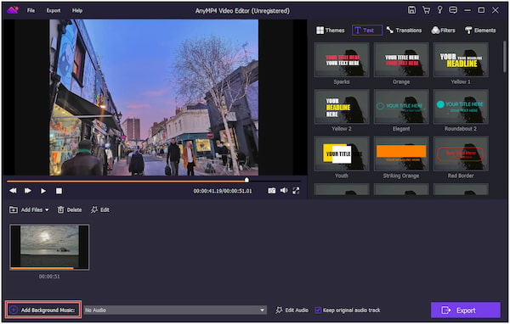This screenshot has width=510, height=324.
Task: Toggle fullscreen preview mode
Action: [x=296, y=191]
